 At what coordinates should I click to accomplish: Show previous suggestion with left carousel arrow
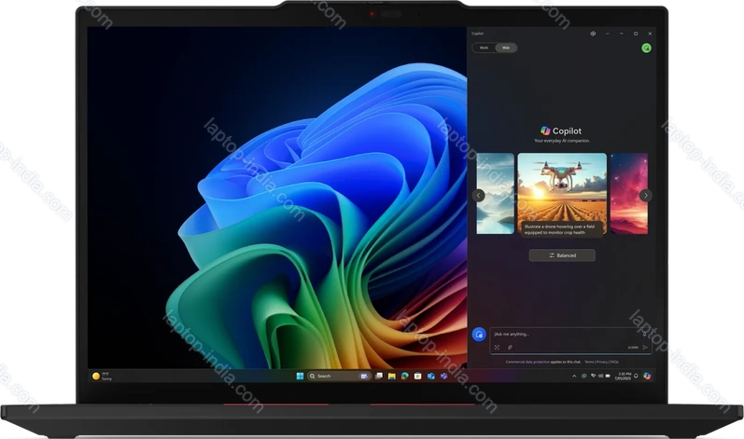[478, 196]
